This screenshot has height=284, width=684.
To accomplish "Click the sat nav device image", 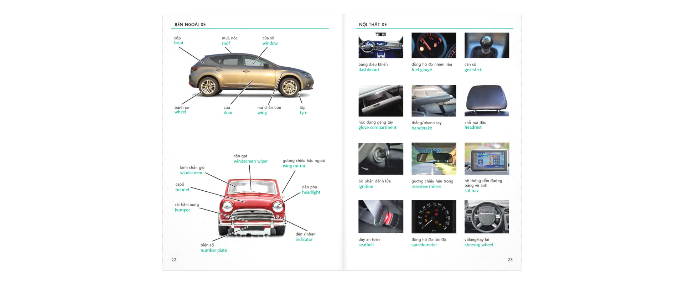I will click(487, 159).
